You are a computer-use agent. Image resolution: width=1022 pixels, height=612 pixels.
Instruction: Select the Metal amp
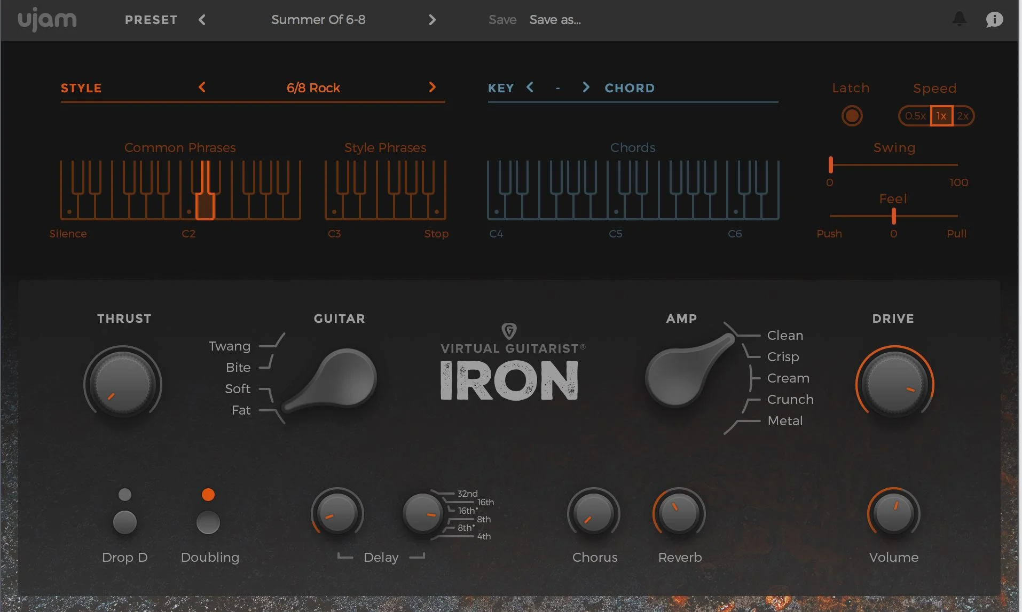[785, 421]
